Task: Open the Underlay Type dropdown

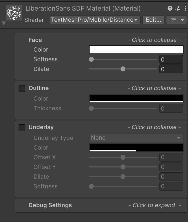Action: (x=136, y=138)
